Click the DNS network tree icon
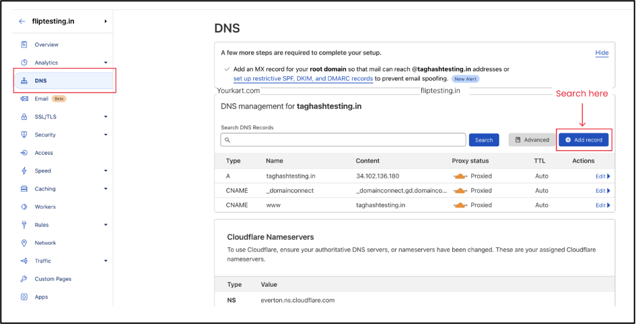The width and height of the screenshot is (636, 324). click(24, 80)
